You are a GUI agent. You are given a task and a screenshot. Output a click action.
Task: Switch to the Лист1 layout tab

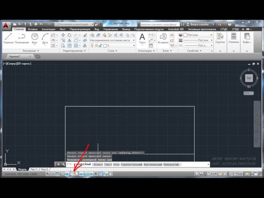coord(34,169)
